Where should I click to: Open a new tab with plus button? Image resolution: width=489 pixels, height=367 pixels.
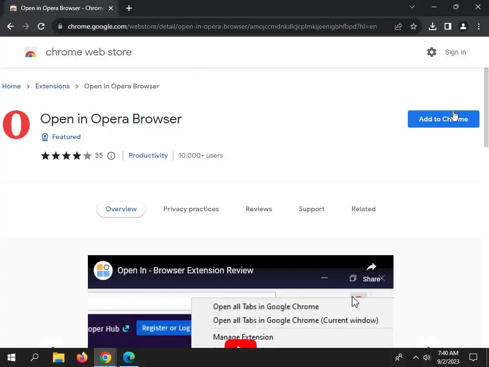[129, 8]
